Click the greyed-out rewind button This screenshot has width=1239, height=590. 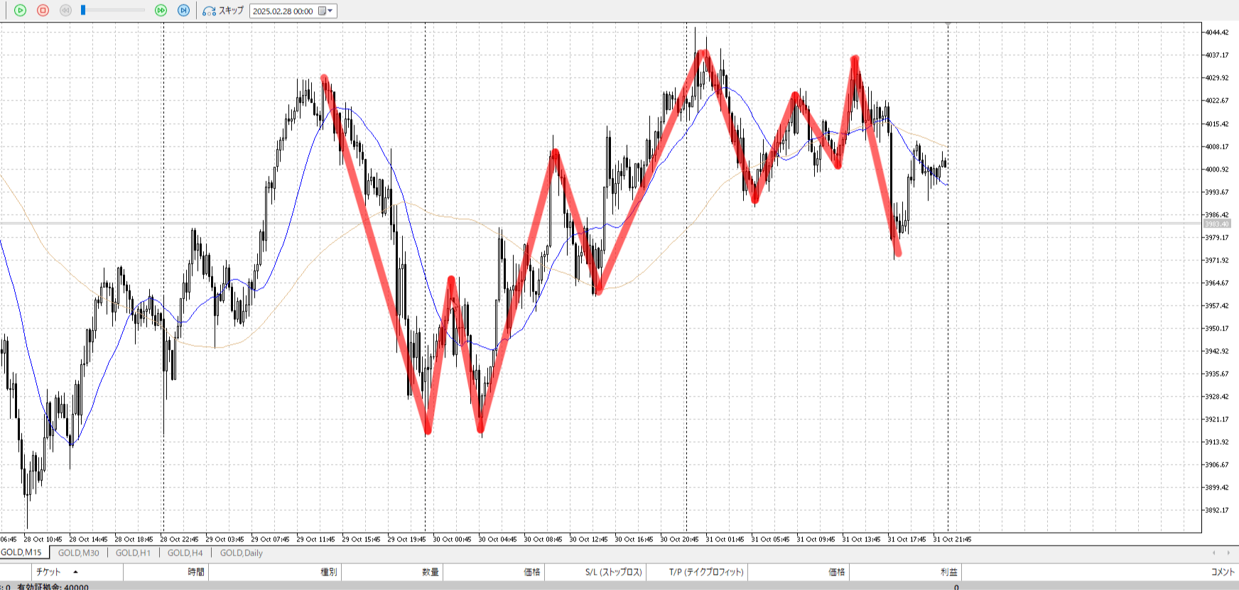[65, 11]
